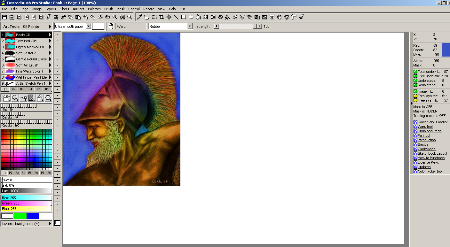Open the Ultra smooth paper dropdown
The width and height of the screenshot is (450, 247).
click(x=89, y=27)
